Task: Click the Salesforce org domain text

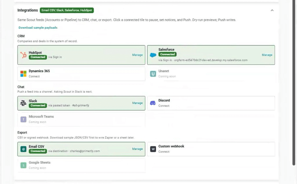Action: point(211,60)
